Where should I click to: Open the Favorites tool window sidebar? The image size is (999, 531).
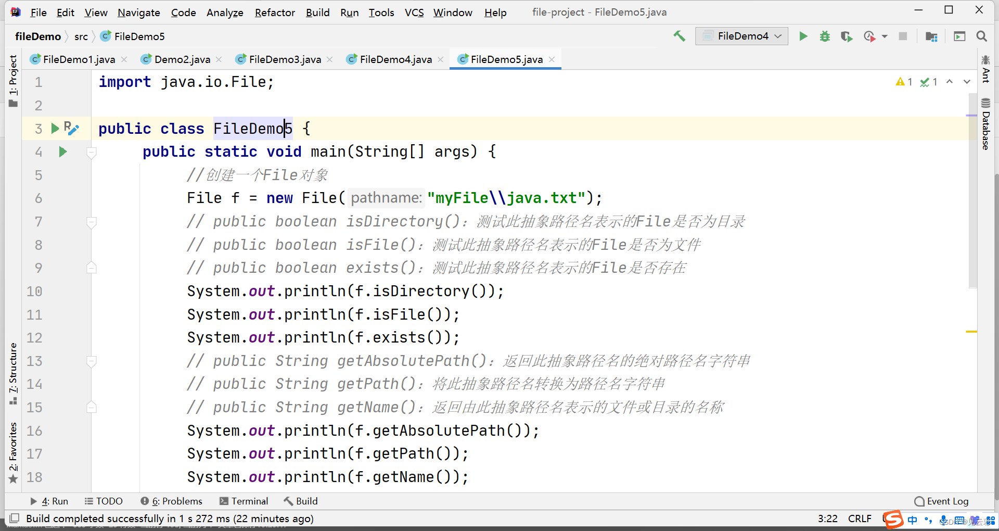(x=13, y=453)
